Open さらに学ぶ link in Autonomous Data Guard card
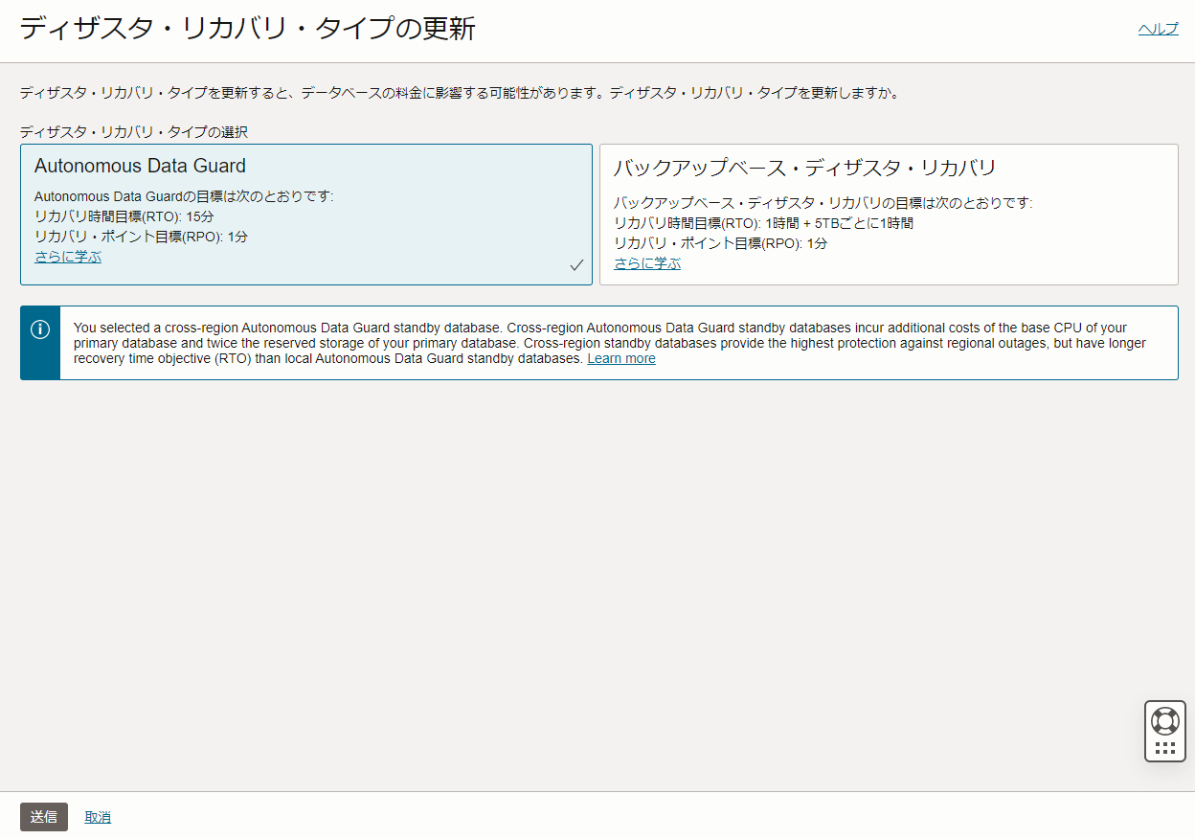 tap(68, 257)
